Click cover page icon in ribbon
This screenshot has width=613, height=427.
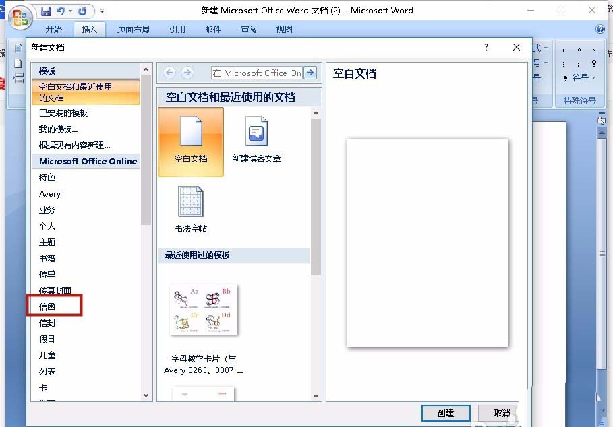coord(18,48)
